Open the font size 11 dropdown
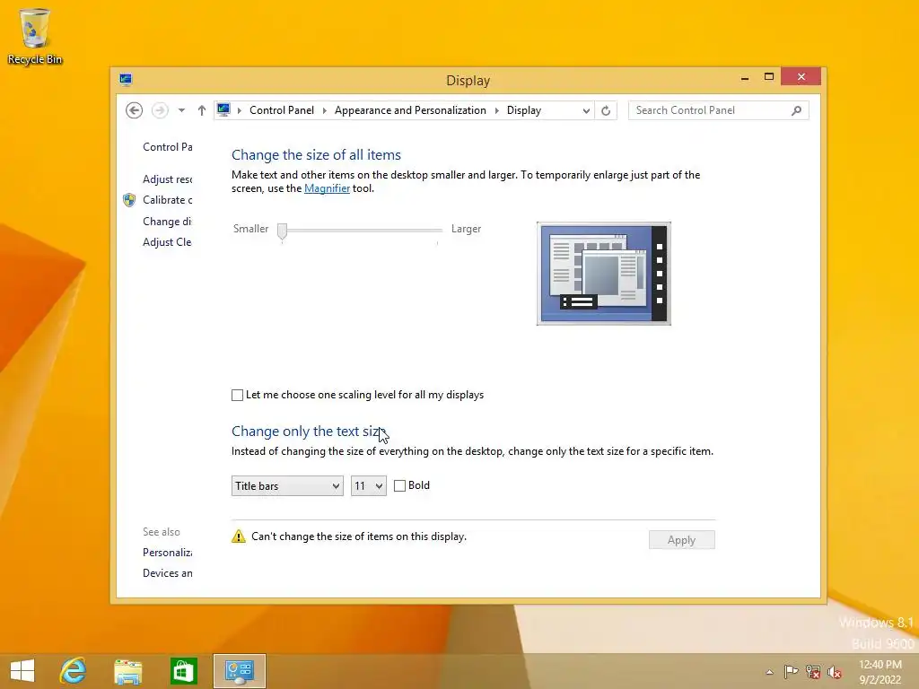The width and height of the screenshot is (919, 689). coord(369,485)
